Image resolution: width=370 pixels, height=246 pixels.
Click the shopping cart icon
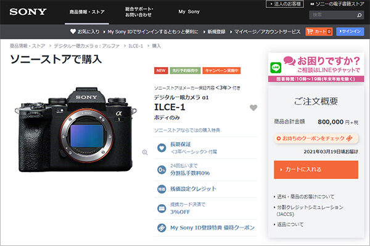coord(310,31)
